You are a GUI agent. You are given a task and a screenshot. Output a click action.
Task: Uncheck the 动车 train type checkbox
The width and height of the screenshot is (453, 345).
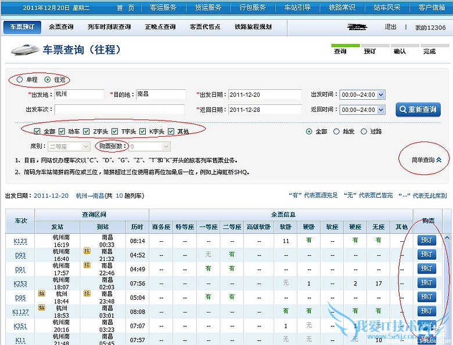62,132
